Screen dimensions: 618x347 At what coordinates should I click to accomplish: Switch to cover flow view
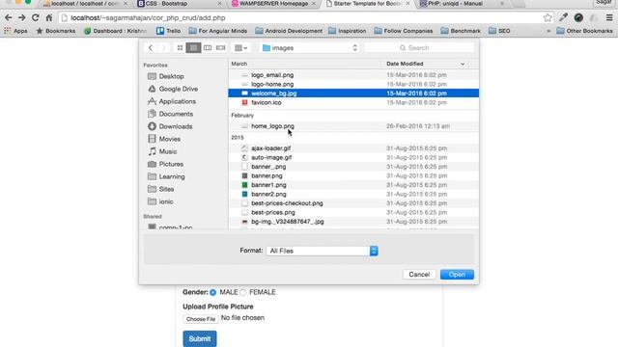pos(221,47)
